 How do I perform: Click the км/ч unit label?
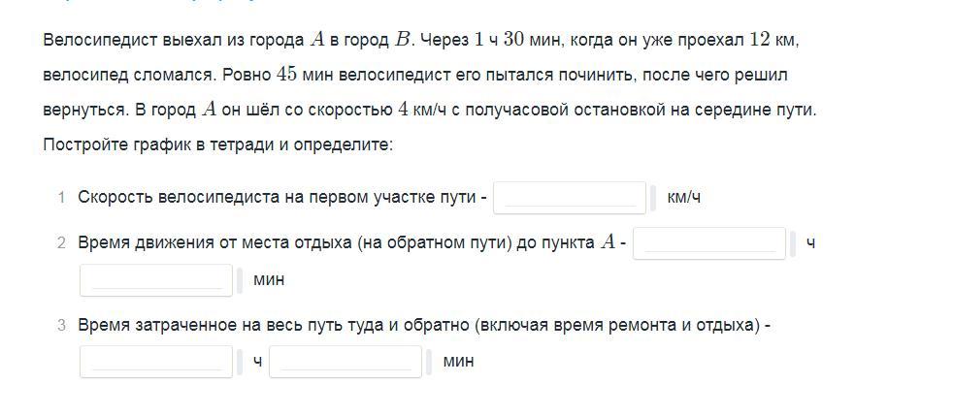(683, 198)
